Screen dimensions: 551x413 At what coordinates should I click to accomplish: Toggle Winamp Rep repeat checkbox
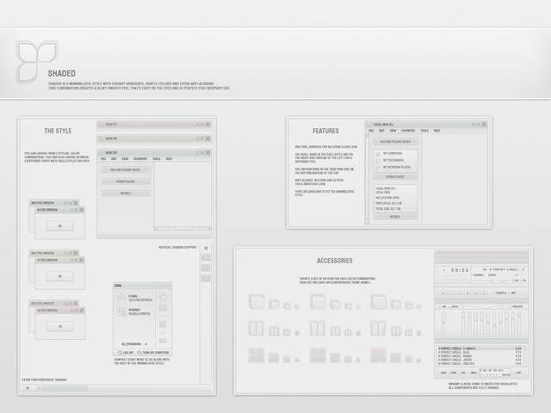(509, 293)
